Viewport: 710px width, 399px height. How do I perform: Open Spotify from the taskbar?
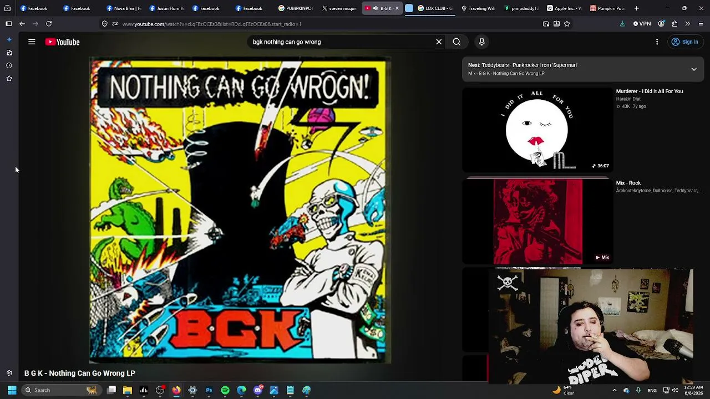coord(225,390)
